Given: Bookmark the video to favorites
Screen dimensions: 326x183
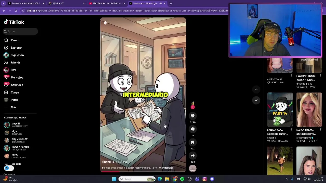Looking at the screenshot, I should click(193, 142).
